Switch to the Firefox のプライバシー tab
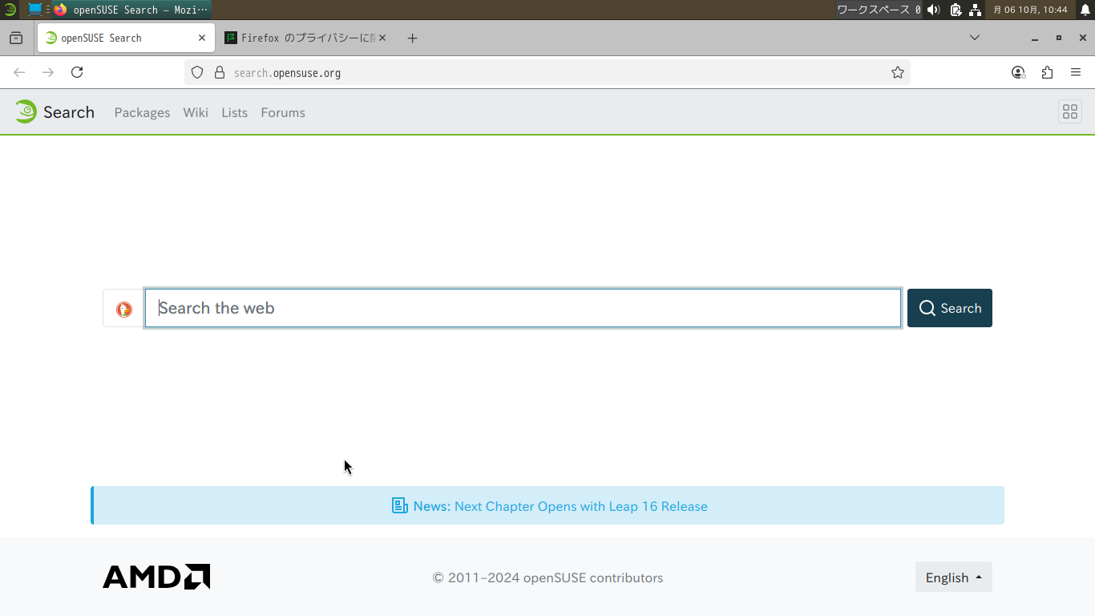 (x=305, y=38)
